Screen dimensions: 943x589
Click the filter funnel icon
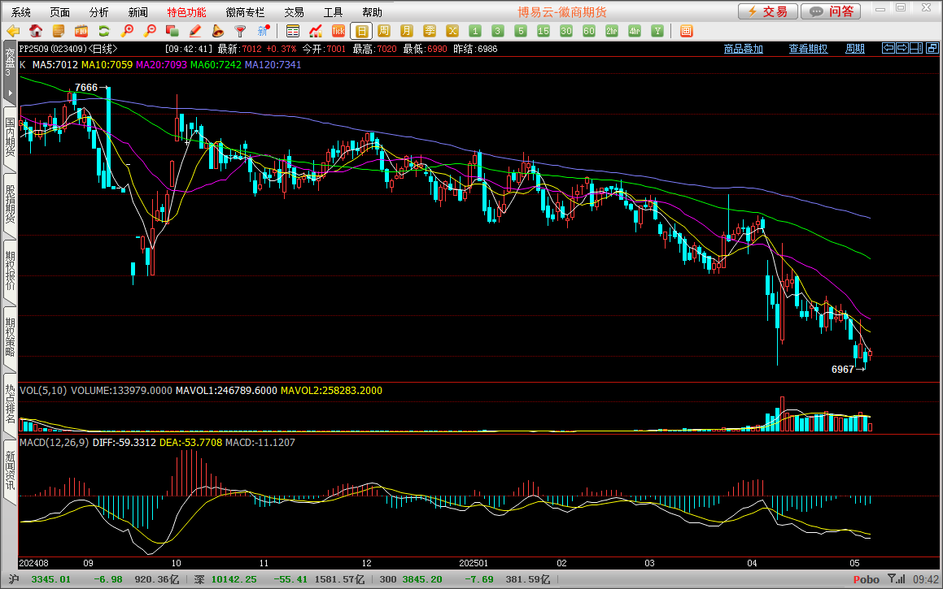240,31
